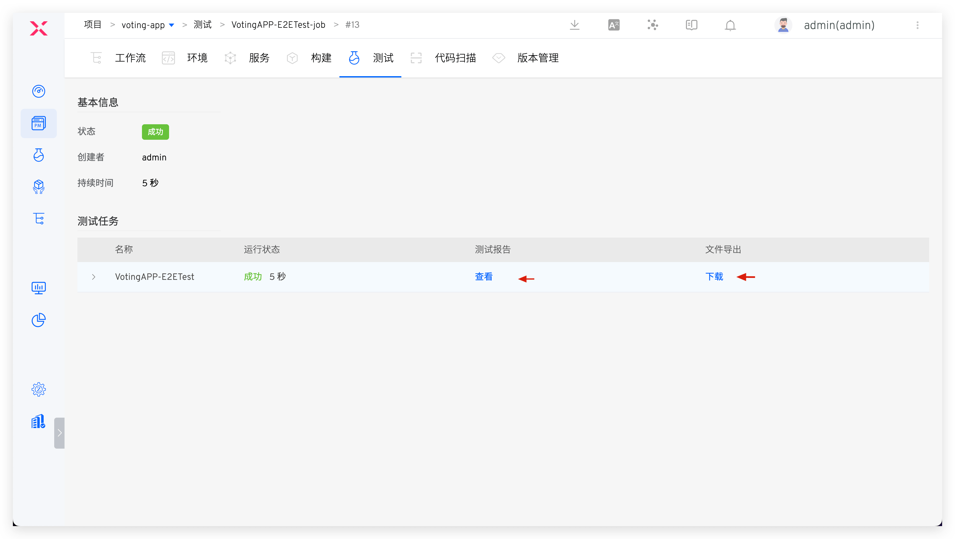Open the system settings gear icon
The width and height of the screenshot is (955, 539).
click(39, 389)
